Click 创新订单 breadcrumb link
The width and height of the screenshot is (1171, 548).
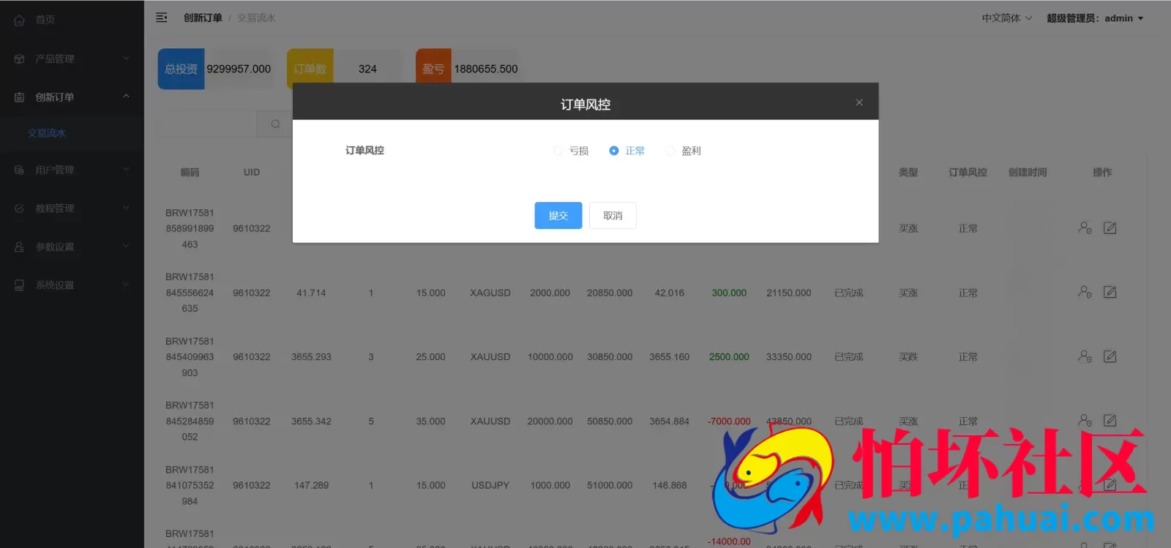coord(203,18)
